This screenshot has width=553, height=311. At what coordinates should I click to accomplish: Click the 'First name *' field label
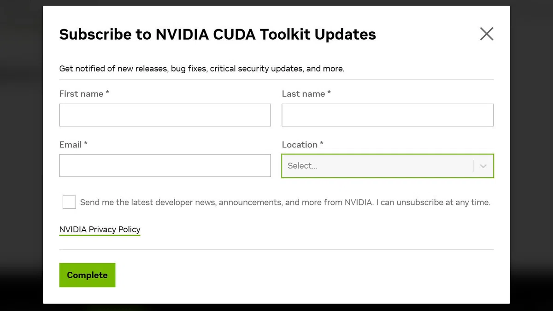84,94
